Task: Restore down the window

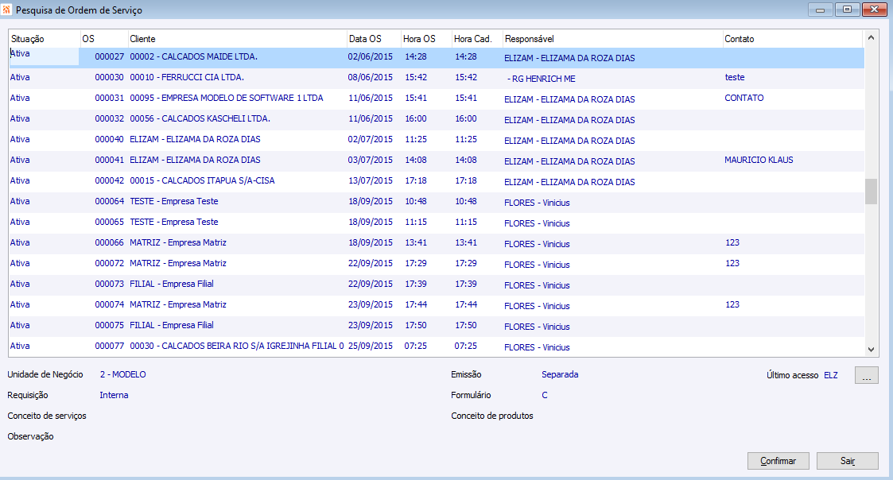Action: (847, 10)
